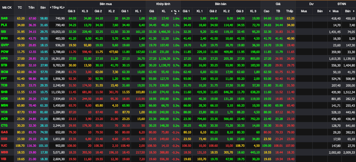Click the Bên mua group header
The height and width of the screenshot is (162, 356).
tap(106, 4)
